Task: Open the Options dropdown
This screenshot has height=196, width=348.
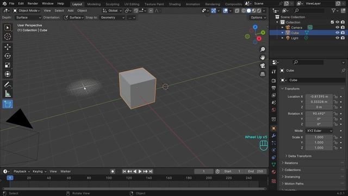Action: 258,17
